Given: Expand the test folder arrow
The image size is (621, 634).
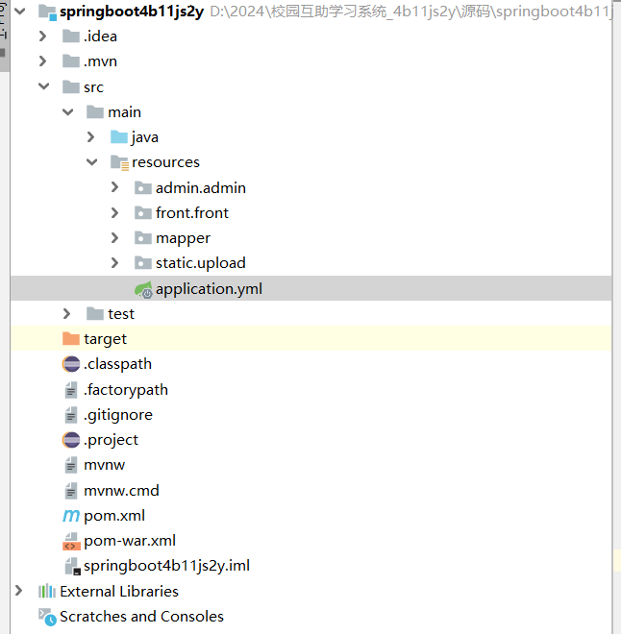Looking at the screenshot, I should (x=66, y=313).
